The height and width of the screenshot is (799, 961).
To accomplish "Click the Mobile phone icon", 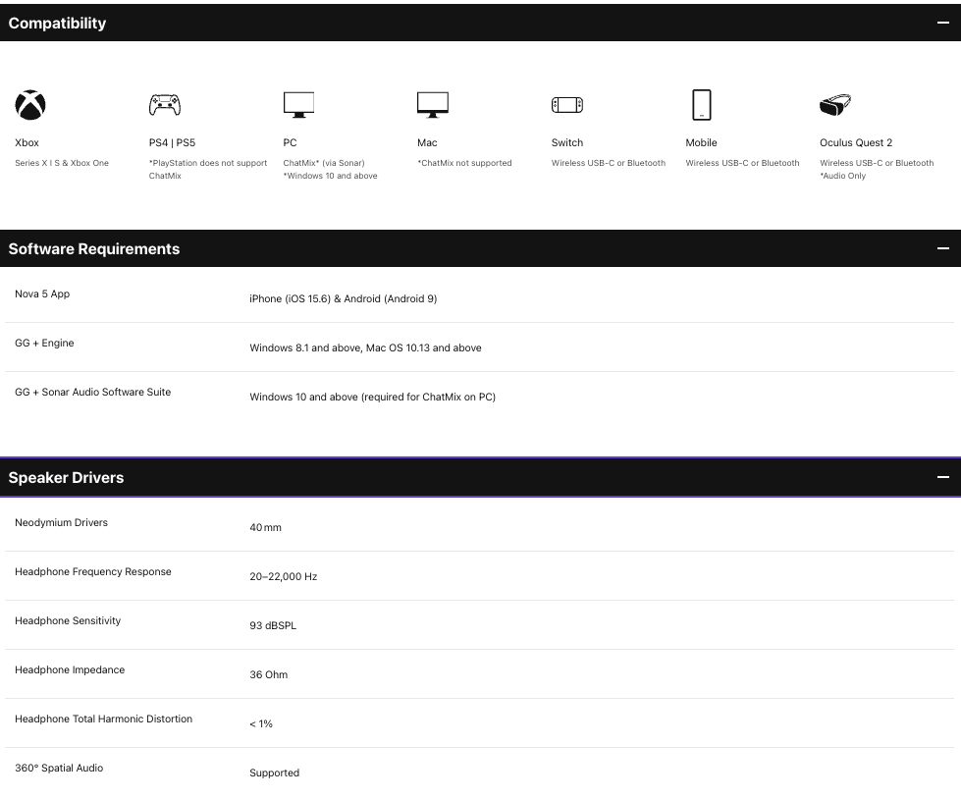I will (x=701, y=105).
